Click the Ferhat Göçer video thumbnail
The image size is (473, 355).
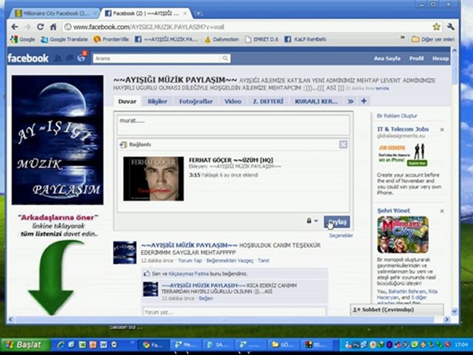[154, 178]
